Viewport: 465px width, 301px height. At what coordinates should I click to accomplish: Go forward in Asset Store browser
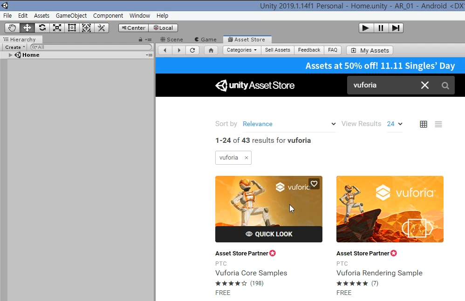click(x=179, y=50)
